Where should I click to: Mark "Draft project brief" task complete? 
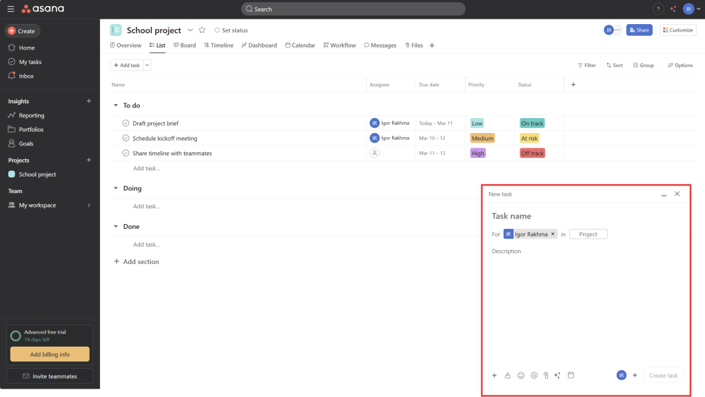click(x=125, y=123)
